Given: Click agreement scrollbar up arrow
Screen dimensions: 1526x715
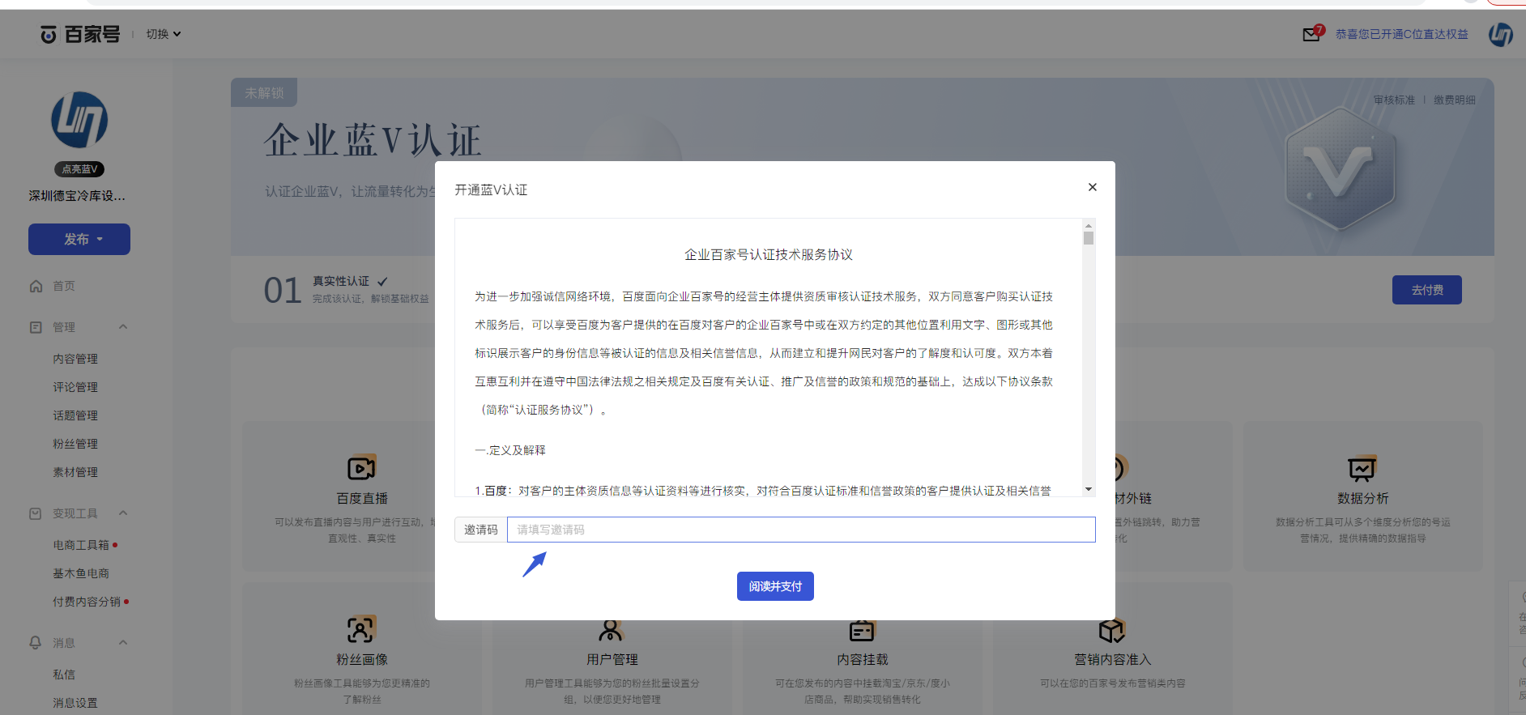Looking at the screenshot, I should 1089,225.
